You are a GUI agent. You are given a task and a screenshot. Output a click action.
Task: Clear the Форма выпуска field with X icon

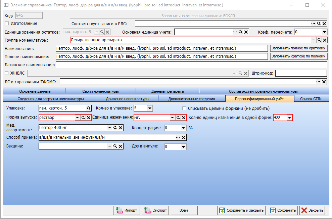[x=89, y=118]
